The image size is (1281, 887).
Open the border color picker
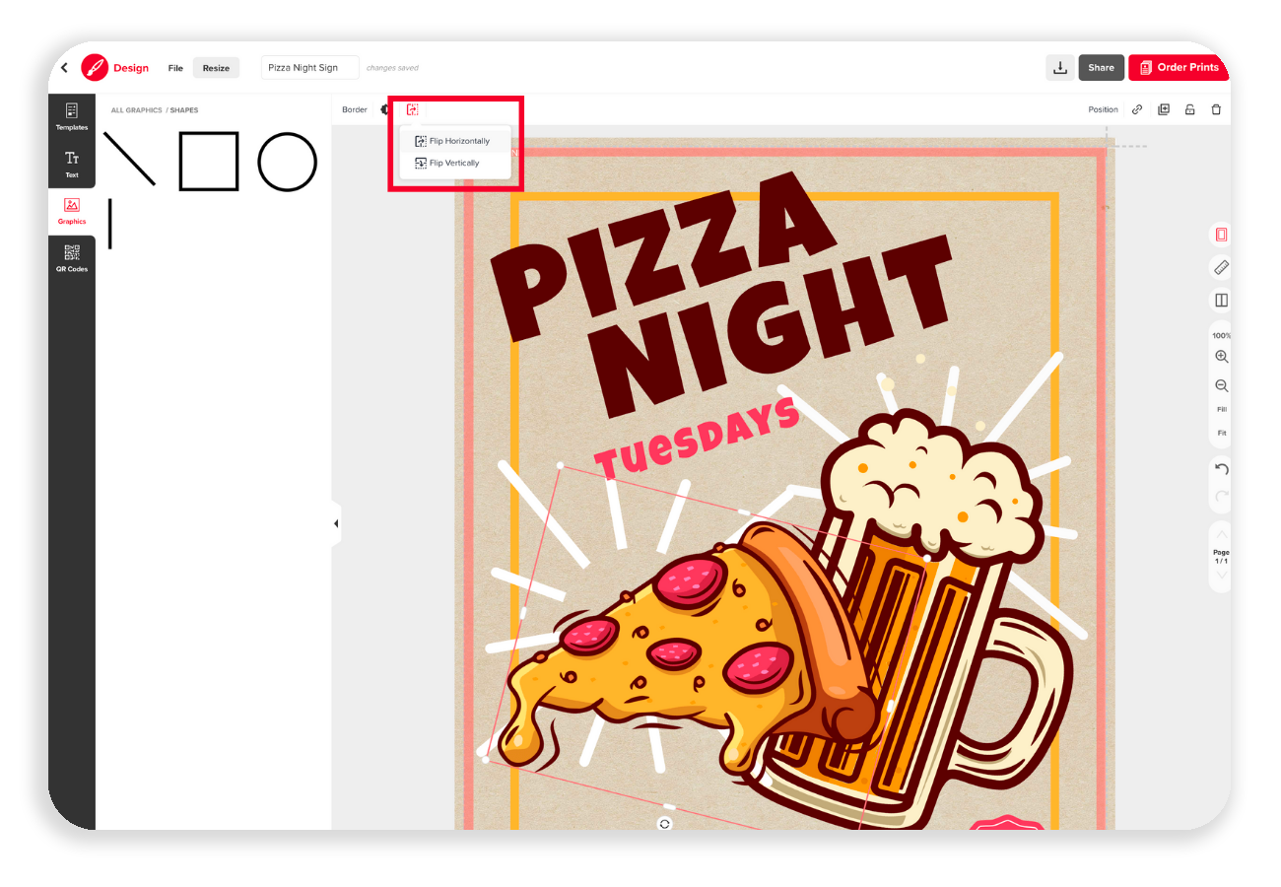[384, 109]
